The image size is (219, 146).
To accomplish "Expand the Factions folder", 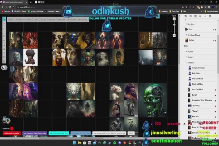I will [186, 51].
